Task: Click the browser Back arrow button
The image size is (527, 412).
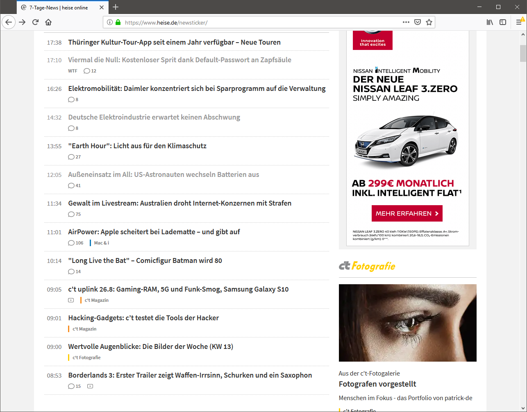Action: [x=9, y=22]
